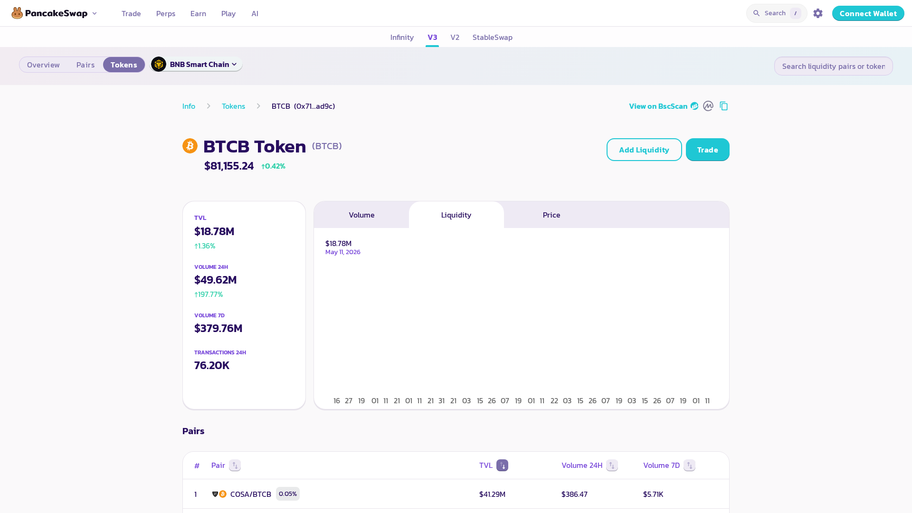The height and width of the screenshot is (513, 912).
Task: Open the Earn menu
Action: (198, 13)
